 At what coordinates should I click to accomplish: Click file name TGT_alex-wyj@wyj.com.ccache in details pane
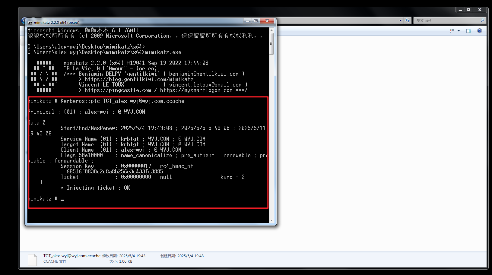point(72,256)
